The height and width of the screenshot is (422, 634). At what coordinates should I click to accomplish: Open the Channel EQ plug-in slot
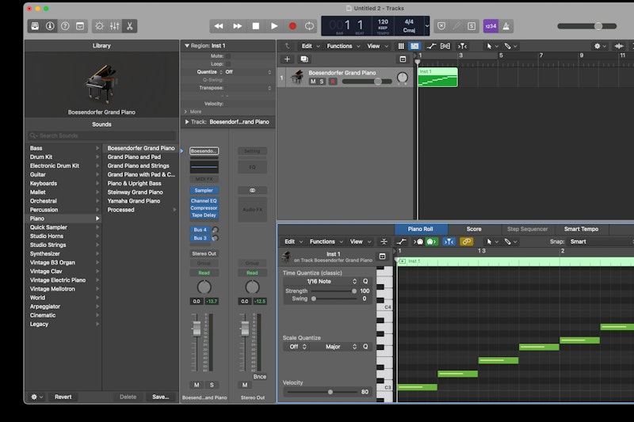(x=204, y=200)
